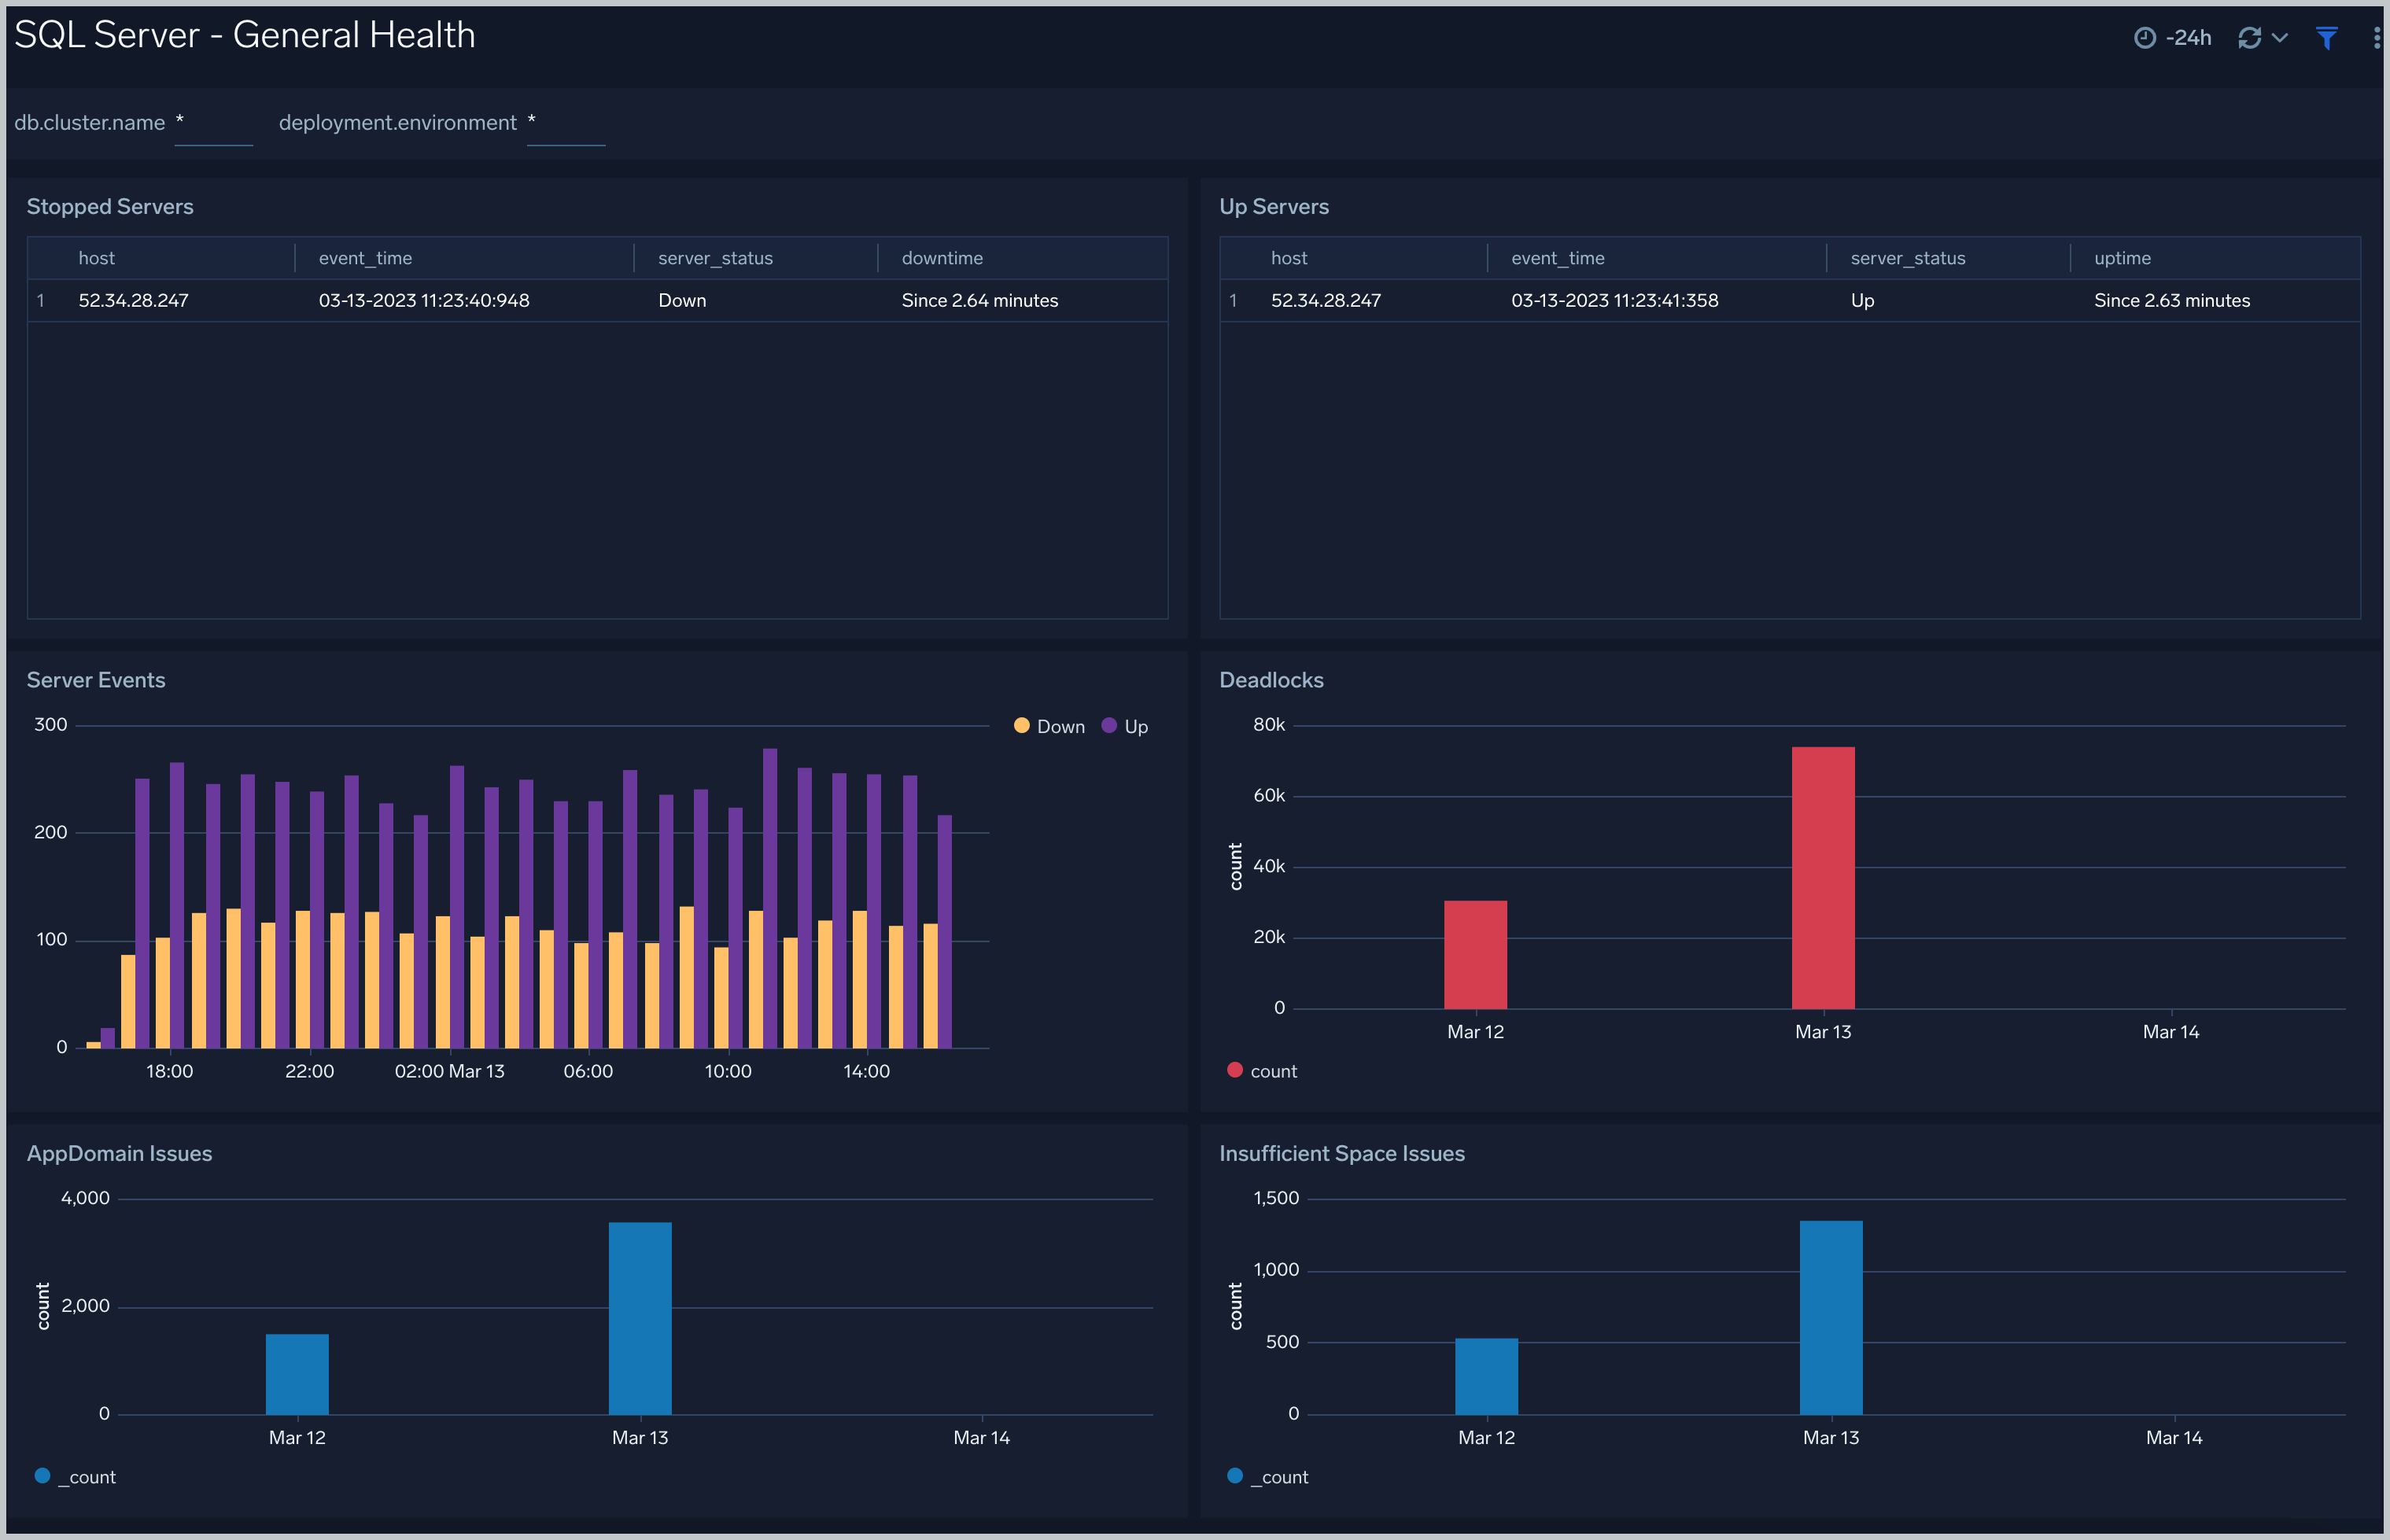The image size is (2390, 1540).
Task: Open the Deadlocks panel title
Action: [1271, 680]
